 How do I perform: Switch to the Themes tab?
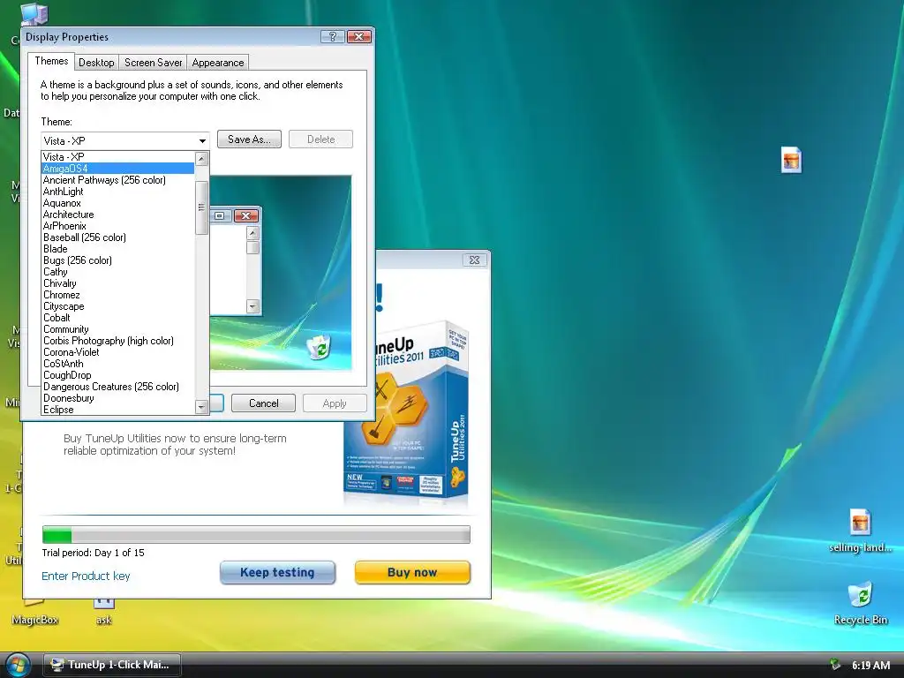click(51, 61)
